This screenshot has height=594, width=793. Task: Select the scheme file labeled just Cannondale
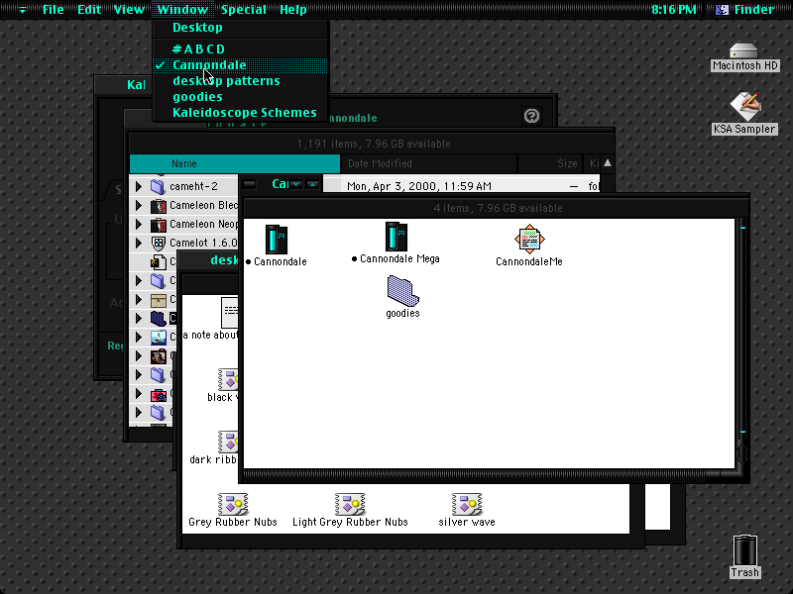pyautogui.click(x=277, y=239)
